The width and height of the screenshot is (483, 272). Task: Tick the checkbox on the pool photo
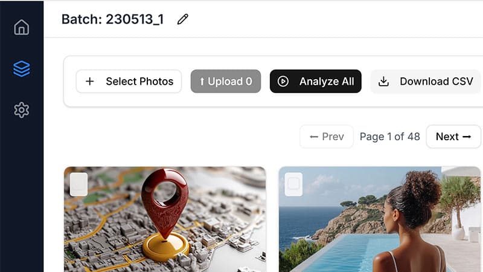(293, 184)
